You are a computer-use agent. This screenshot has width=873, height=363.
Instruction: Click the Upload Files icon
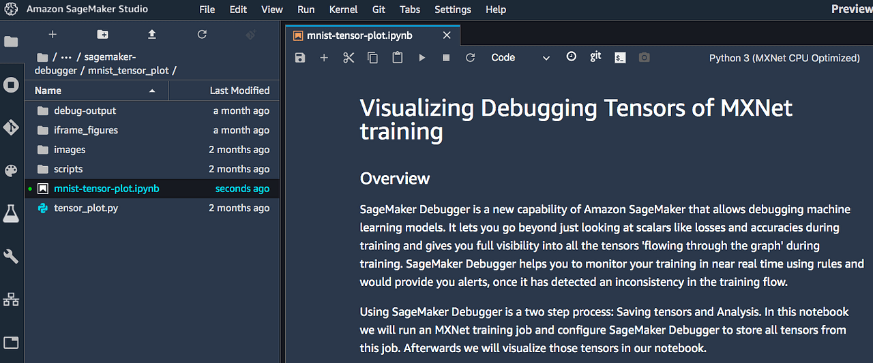[152, 35]
